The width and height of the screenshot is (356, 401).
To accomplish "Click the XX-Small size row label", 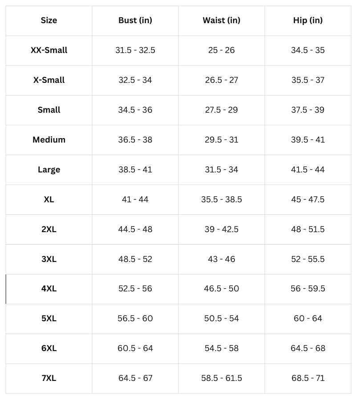I will (x=49, y=50).
